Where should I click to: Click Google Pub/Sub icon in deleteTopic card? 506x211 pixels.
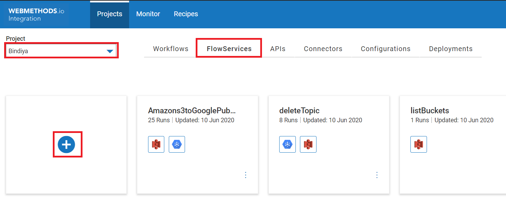point(287,144)
